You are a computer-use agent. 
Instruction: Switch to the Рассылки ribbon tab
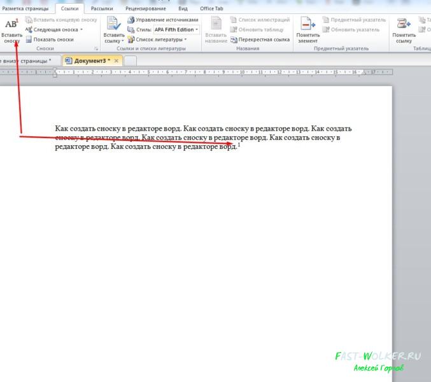pos(102,8)
